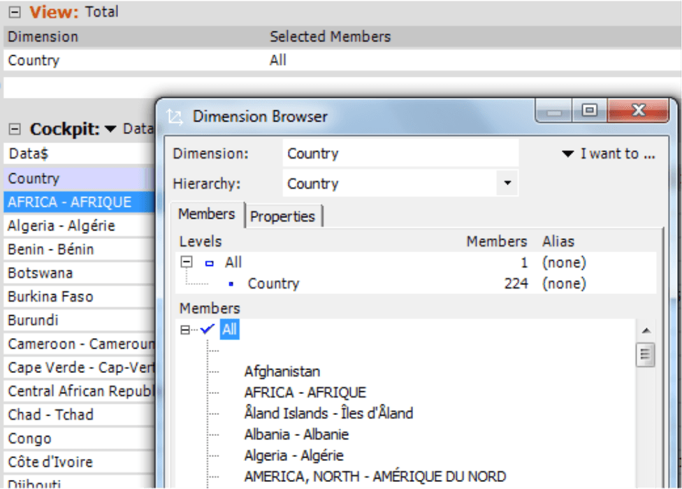Select AMERICA, NORTH - AMÉRIQUE DU NORD member

tap(375, 476)
